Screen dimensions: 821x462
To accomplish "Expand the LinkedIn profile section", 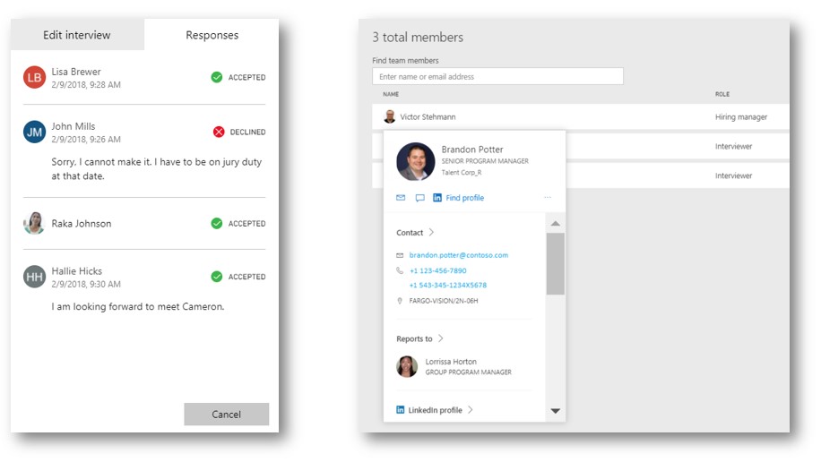I will (435, 410).
